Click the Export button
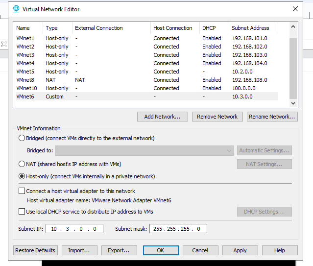Viewport: 313px width, 266px height. pos(119,250)
